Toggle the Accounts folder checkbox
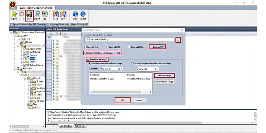 pos(18,68)
